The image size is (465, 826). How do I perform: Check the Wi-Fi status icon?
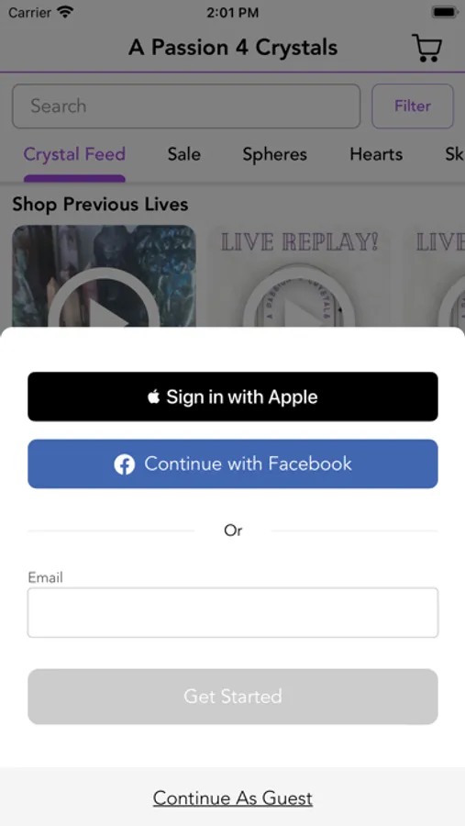coord(65,12)
